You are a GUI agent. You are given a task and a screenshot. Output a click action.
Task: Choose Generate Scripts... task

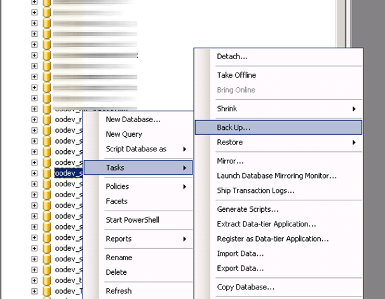click(278, 209)
